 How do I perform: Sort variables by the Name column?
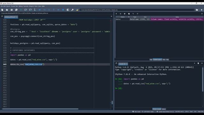tap(122, 17)
